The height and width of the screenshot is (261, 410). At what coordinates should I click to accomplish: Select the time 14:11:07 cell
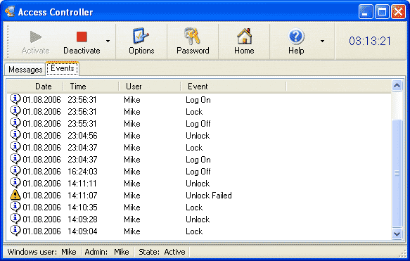point(82,196)
